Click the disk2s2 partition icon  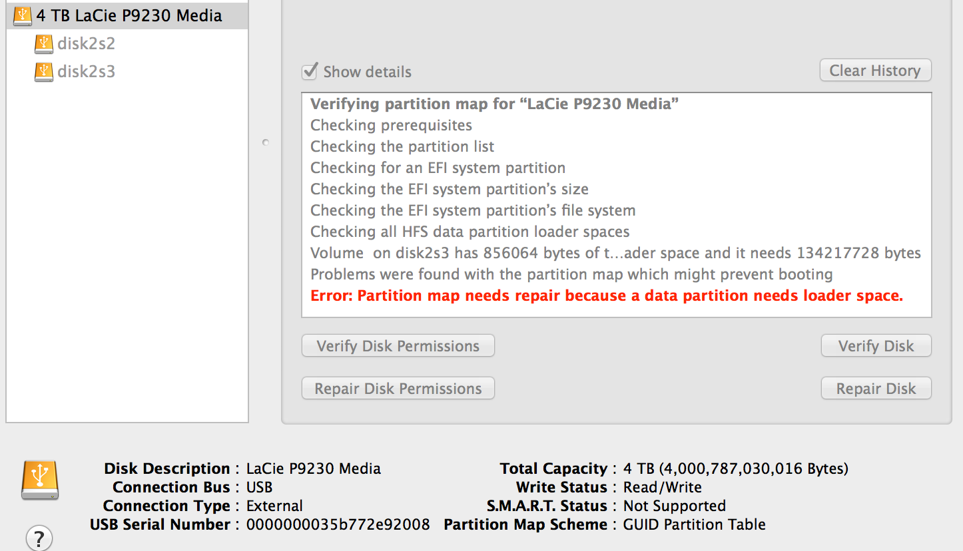(x=44, y=44)
